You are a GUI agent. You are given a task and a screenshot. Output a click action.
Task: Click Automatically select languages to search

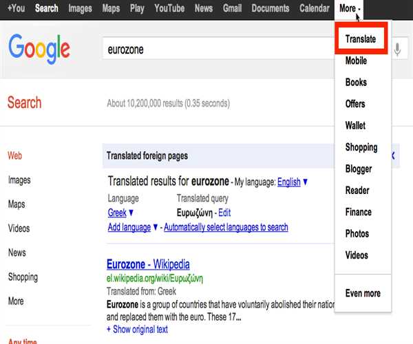[226, 227]
